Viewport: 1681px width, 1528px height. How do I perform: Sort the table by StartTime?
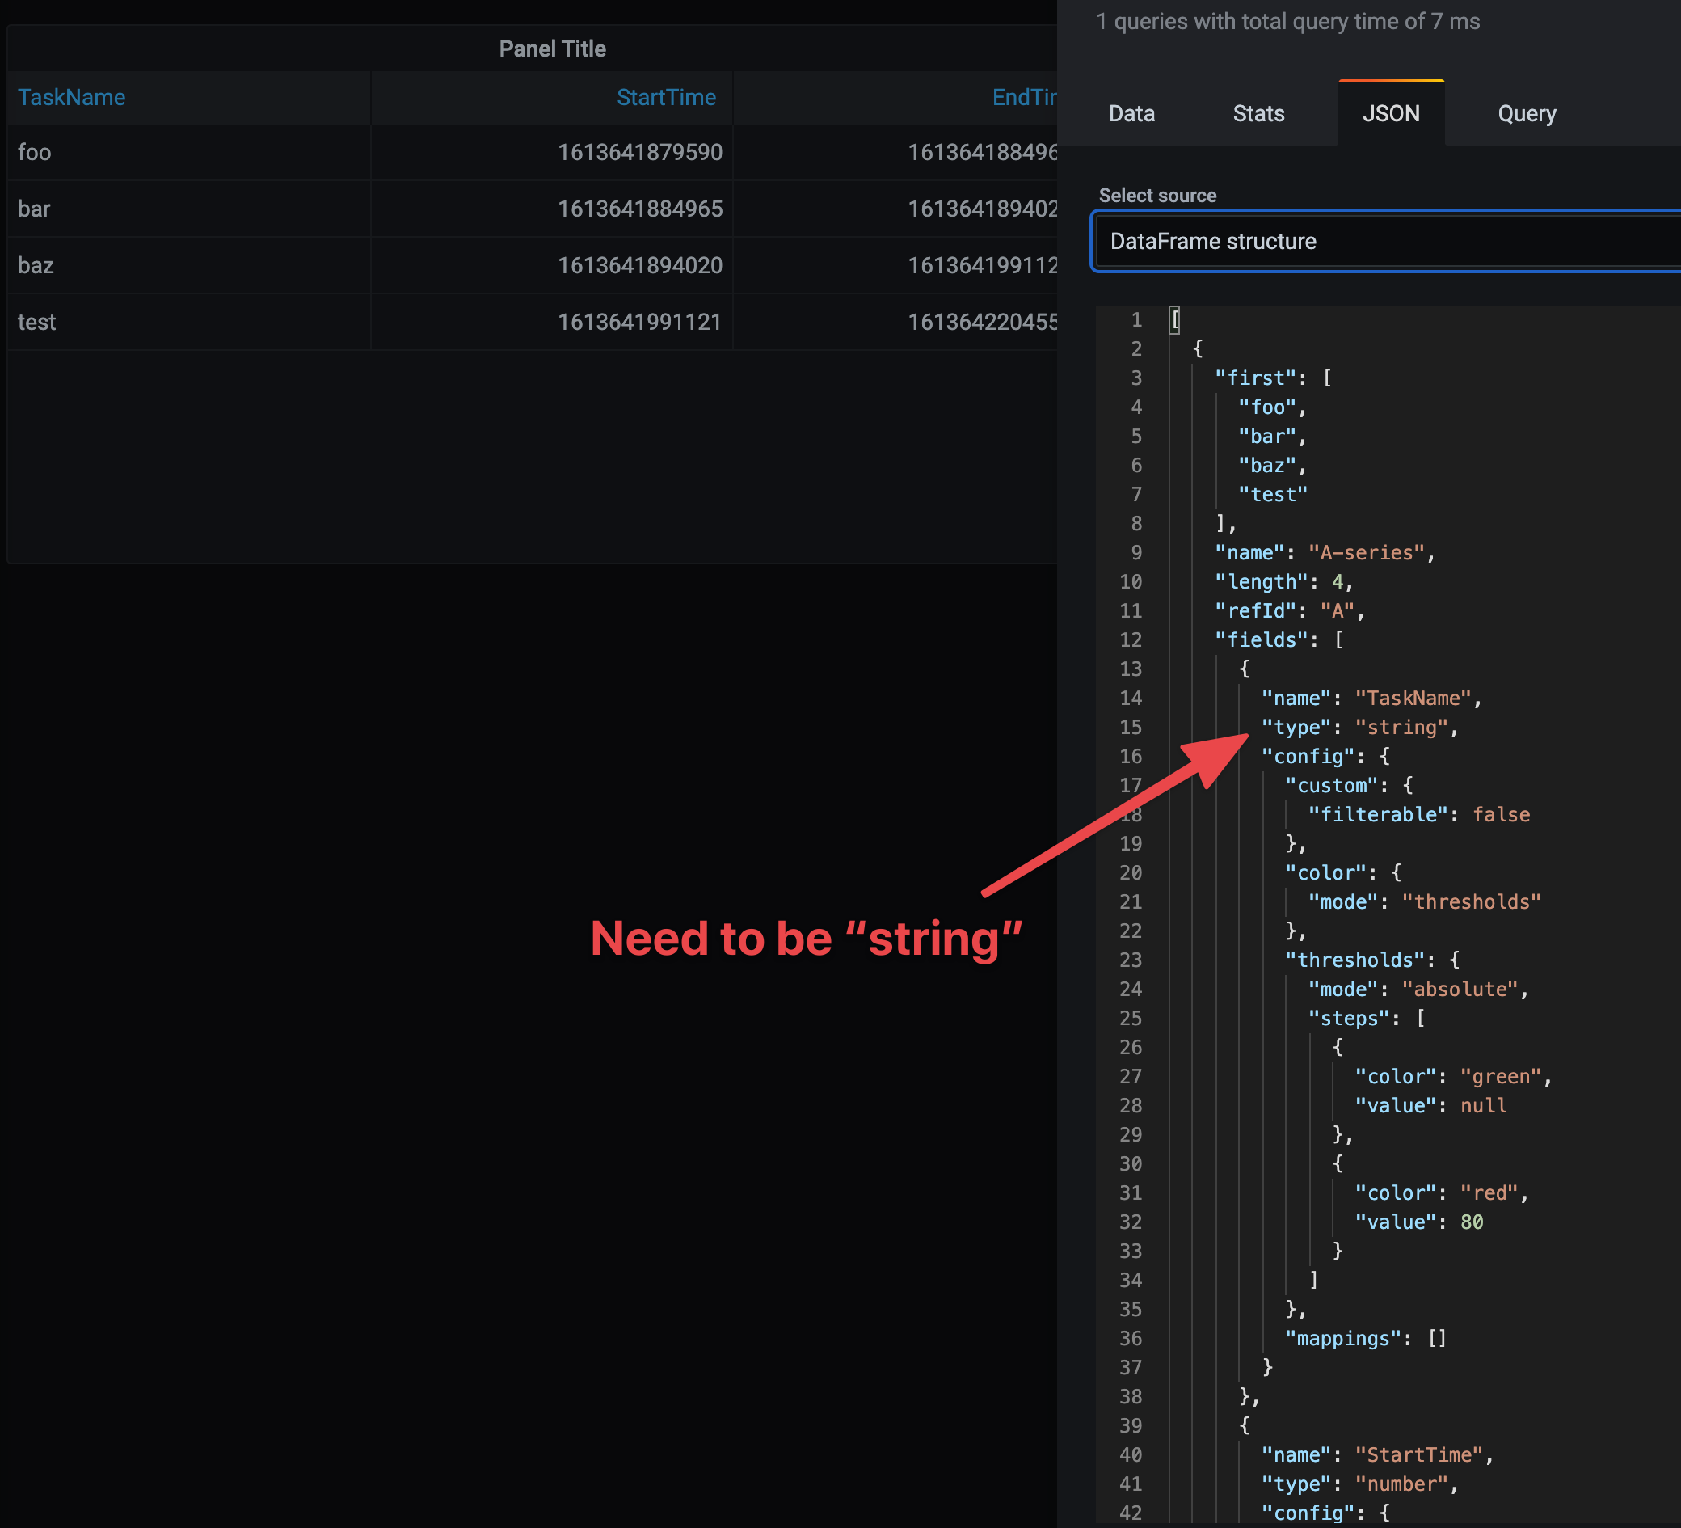point(666,97)
